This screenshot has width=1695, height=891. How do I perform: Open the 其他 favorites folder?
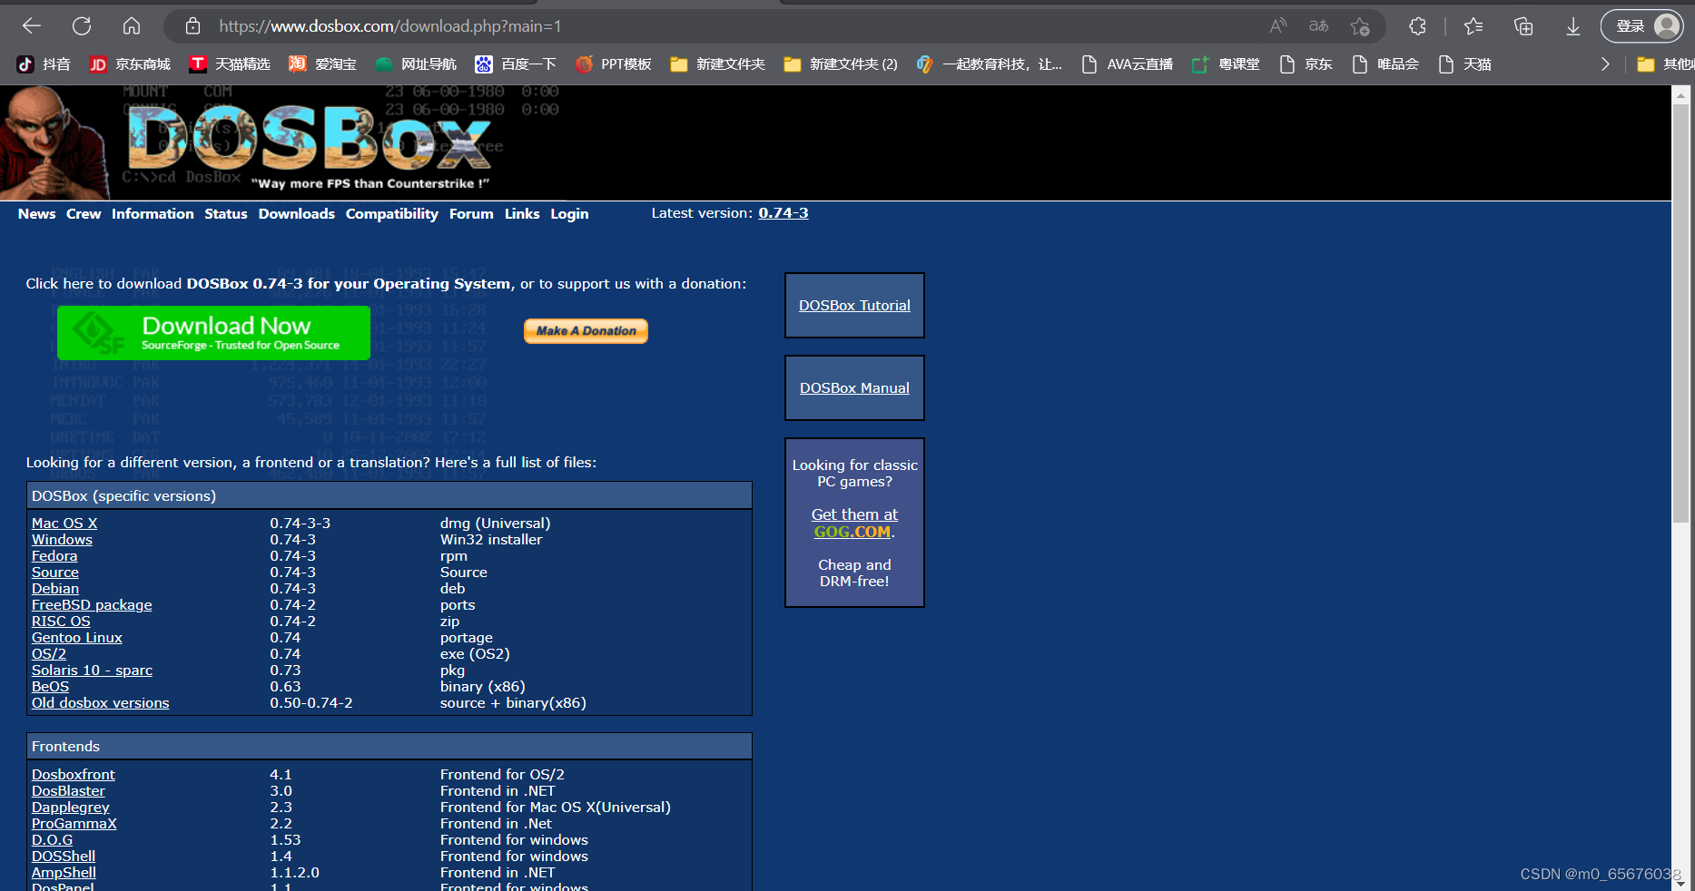coord(1664,64)
